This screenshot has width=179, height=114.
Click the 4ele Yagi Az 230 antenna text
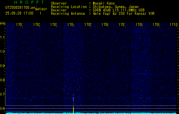tap(124, 14)
